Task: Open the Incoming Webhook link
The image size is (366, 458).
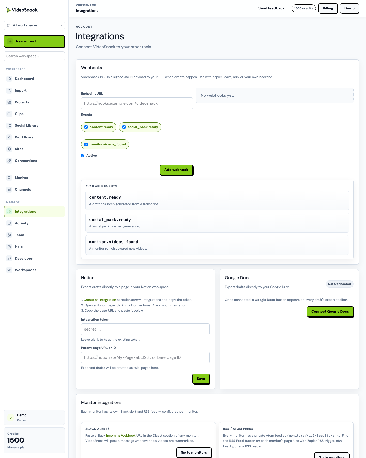Action: pos(121,436)
